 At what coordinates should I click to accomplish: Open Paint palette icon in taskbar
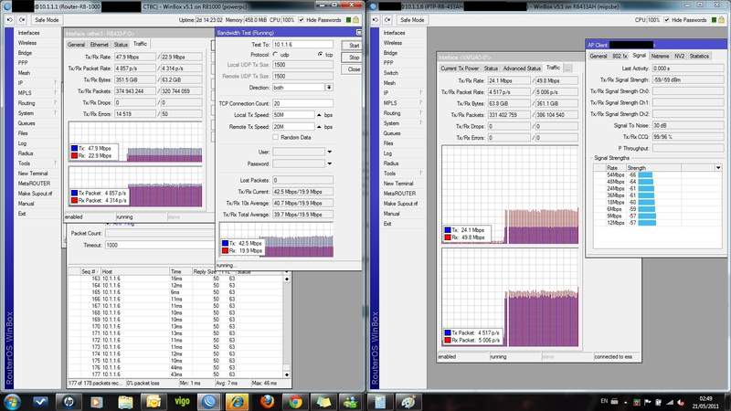408,402
